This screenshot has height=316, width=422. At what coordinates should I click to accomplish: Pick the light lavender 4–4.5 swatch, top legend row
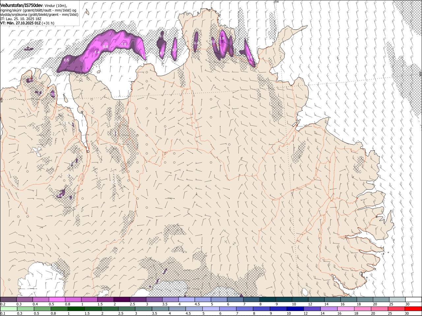pos(186,299)
